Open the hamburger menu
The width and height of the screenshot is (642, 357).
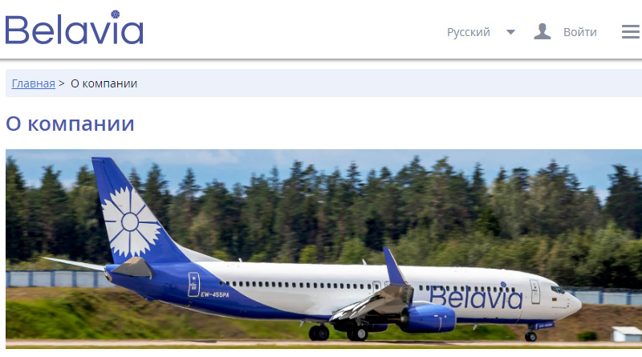click(631, 31)
